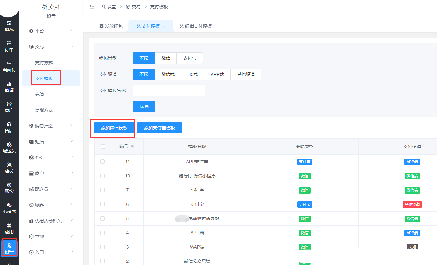Click the icon beside 短信 menu item
Screen dimensions: 437x265
[31, 142]
